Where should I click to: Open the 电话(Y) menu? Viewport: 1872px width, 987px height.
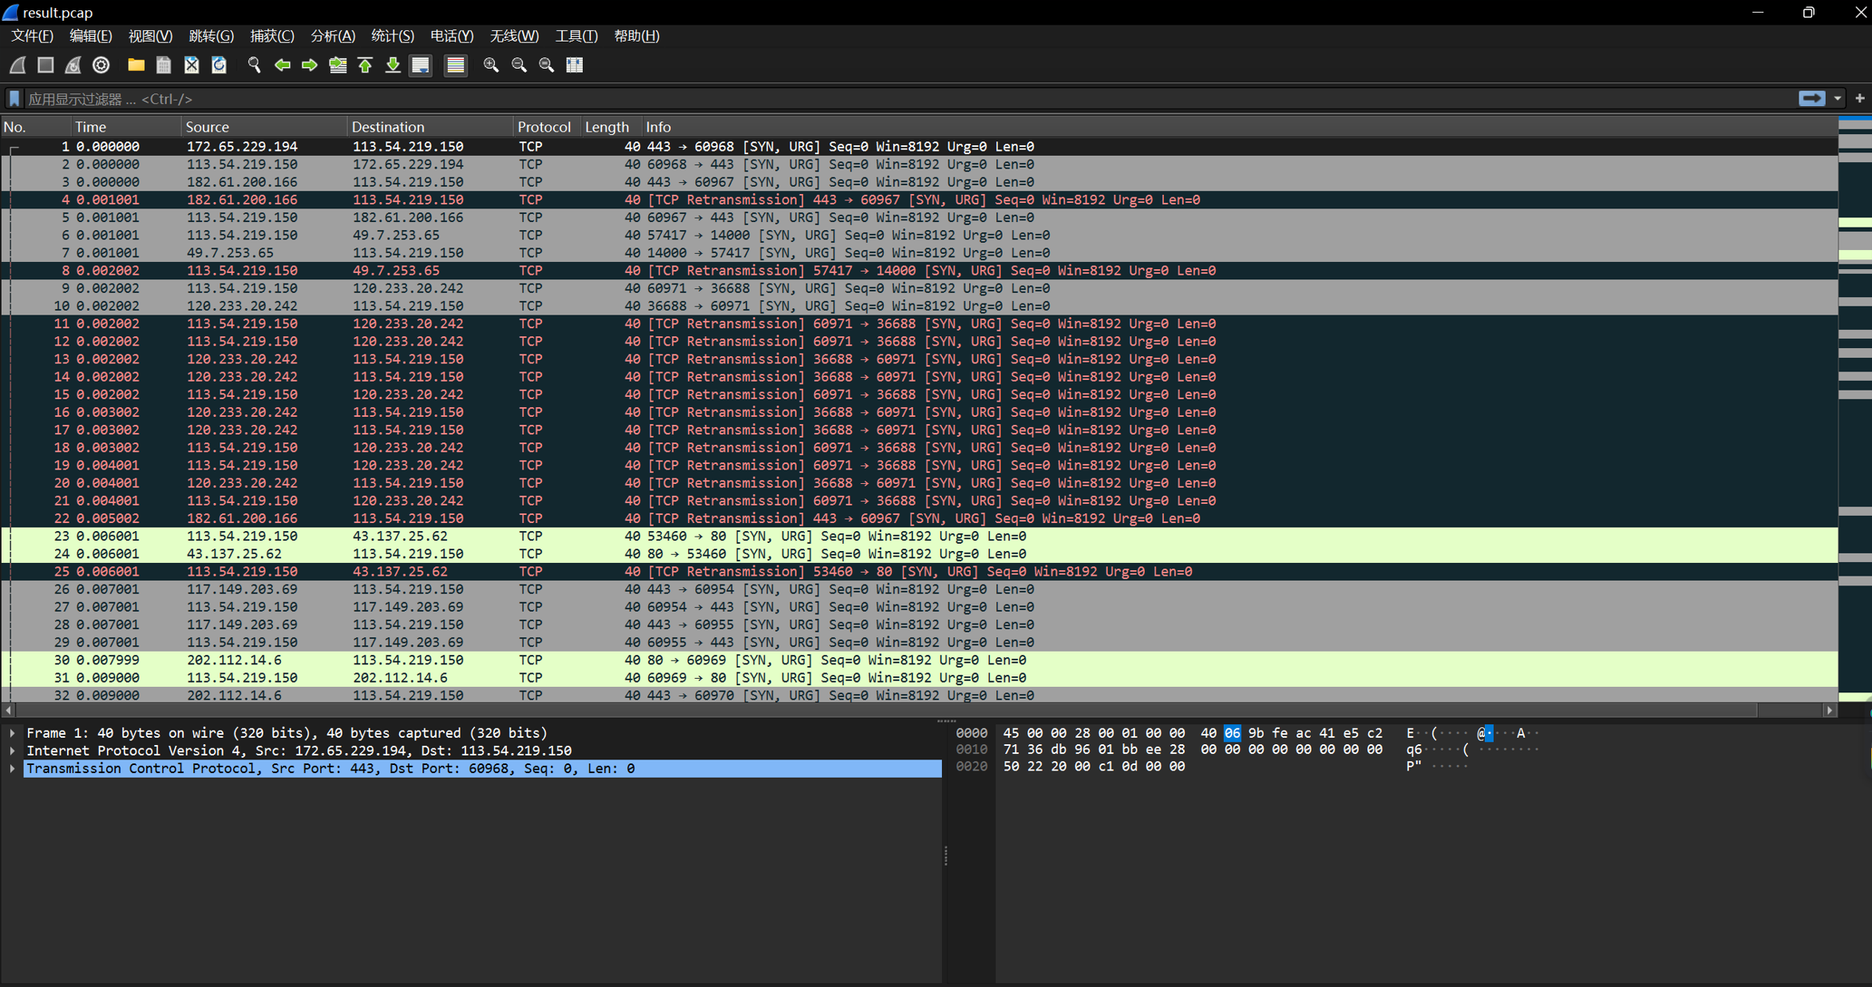(x=452, y=36)
